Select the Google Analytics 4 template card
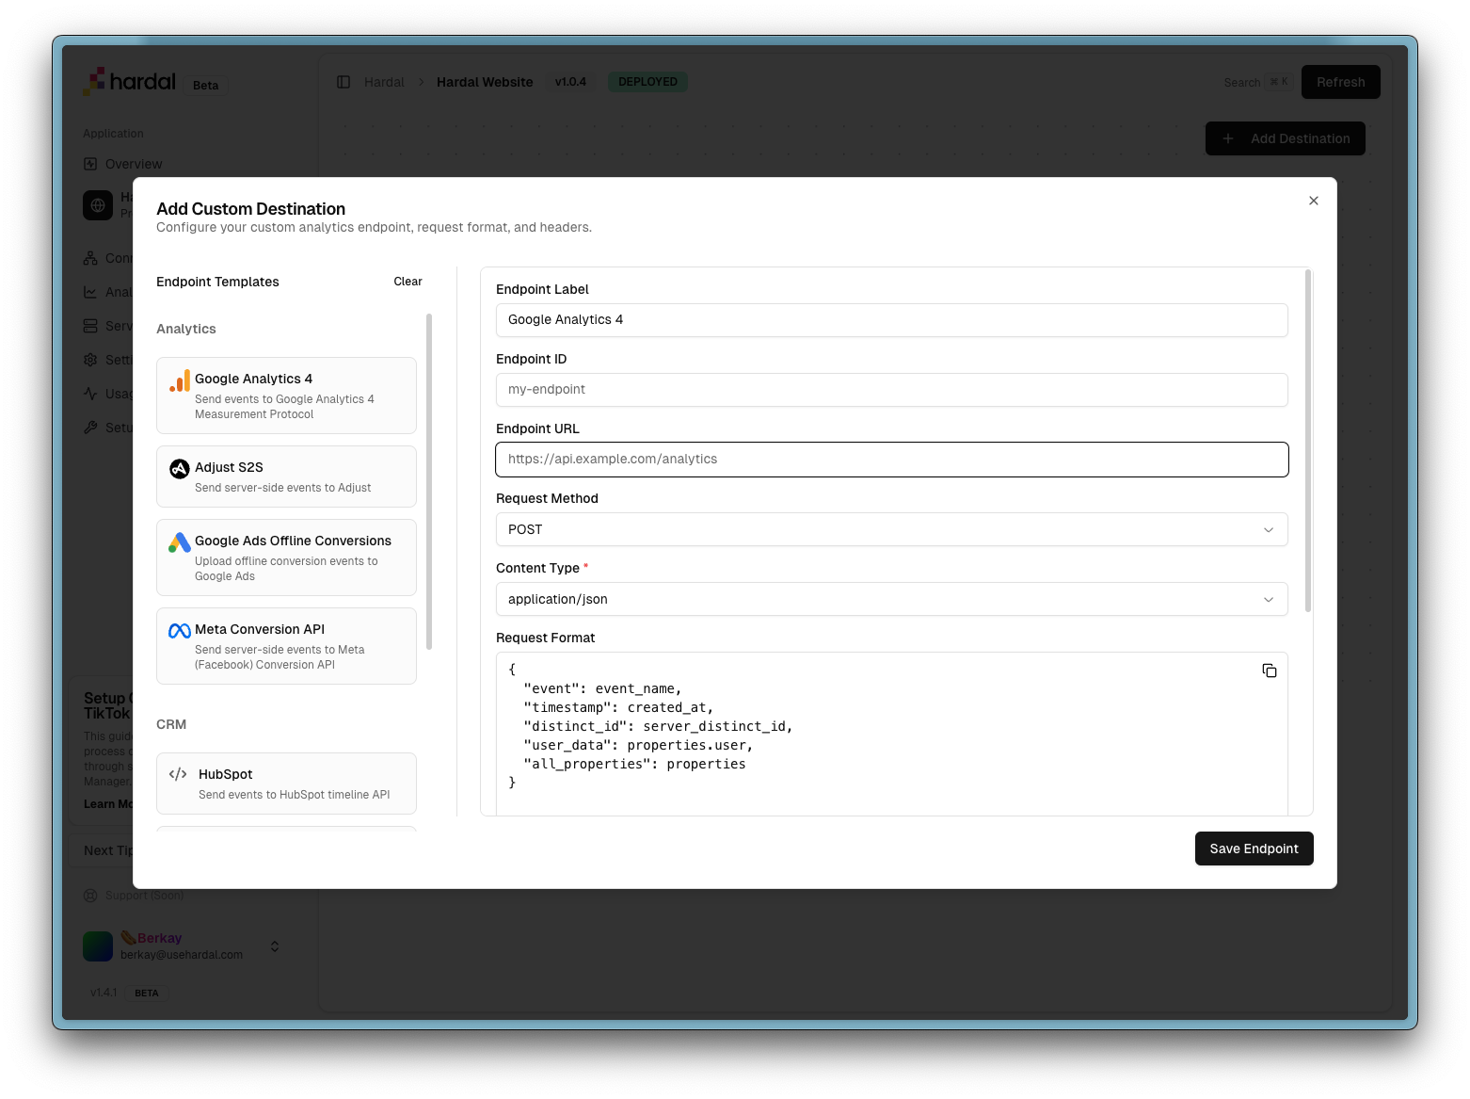1470x1099 pixels. pyautogui.click(x=286, y=396)
